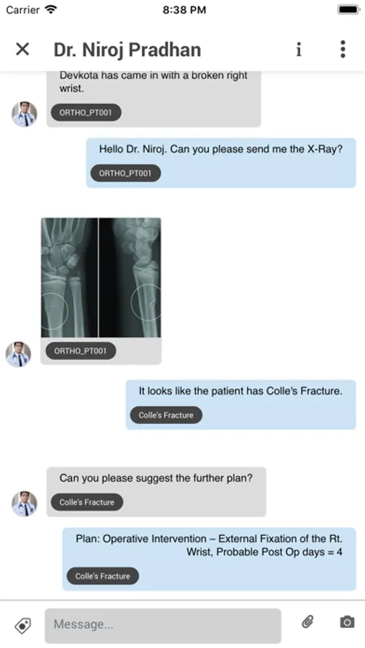The image size is (365, 648).
Task: Open the three-dot more options menu
Action: (343, 49)
